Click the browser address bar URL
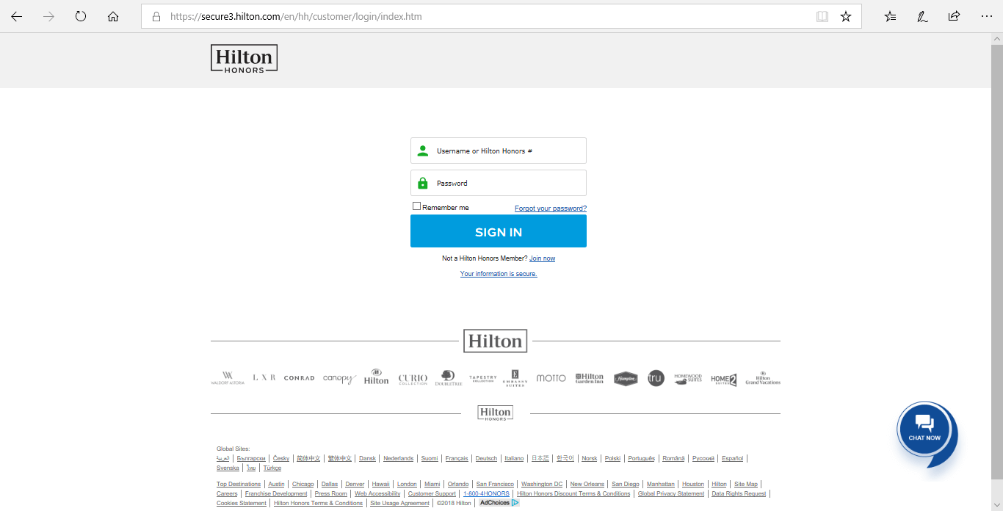 (296, 16)
